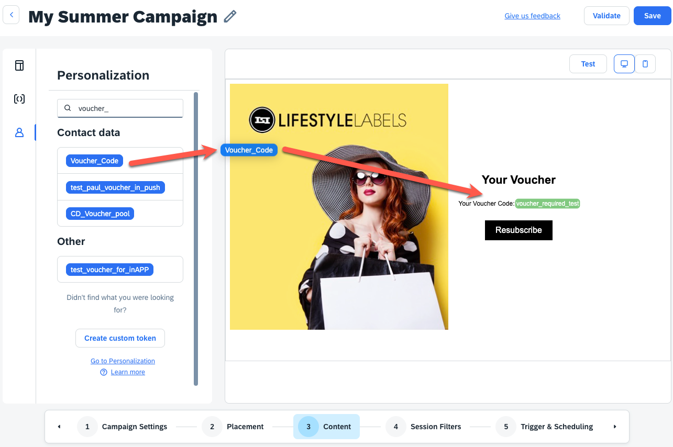Focus the personalization search field
The height and width of the screenshot is (447, 673).
click(120, 108)
